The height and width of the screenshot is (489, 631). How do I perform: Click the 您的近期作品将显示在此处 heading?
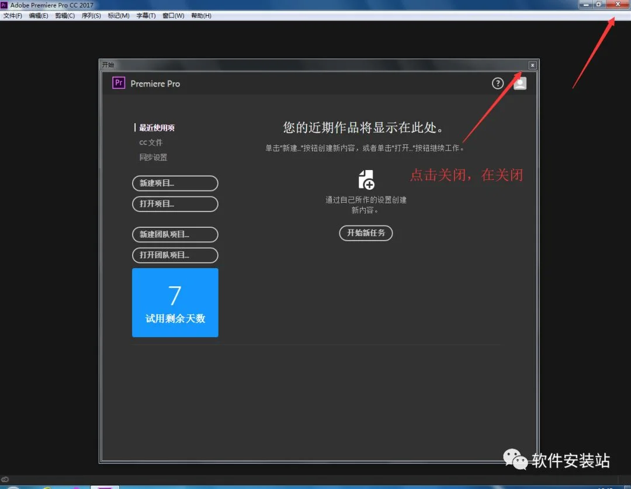click(363, 127)
